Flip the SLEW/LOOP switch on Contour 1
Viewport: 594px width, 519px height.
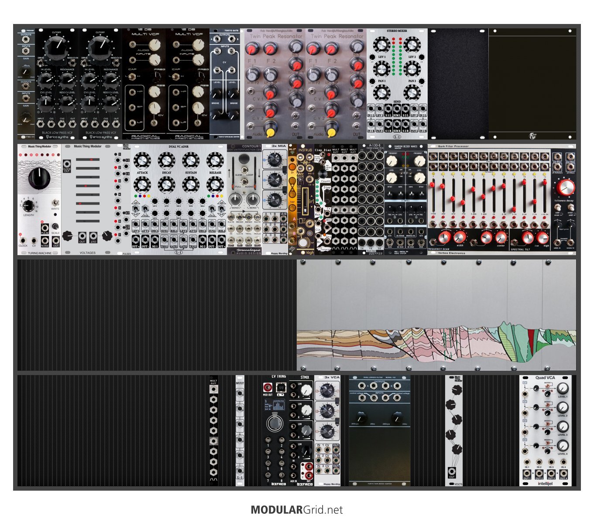(245, 170)
